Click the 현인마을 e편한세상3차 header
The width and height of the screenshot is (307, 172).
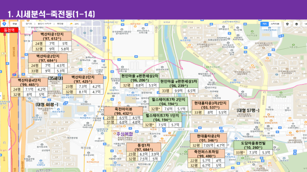(x=178, y=84)
